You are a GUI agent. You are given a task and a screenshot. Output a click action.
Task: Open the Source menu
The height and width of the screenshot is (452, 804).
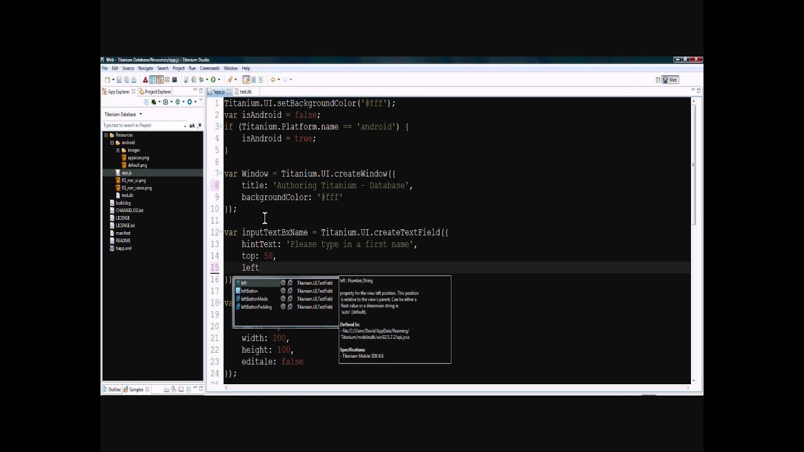[128, 68]
